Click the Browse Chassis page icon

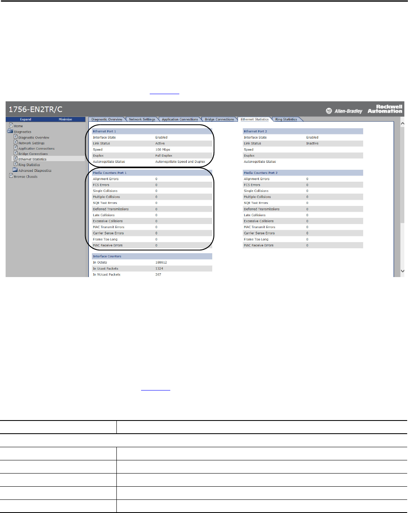[12, 176]
